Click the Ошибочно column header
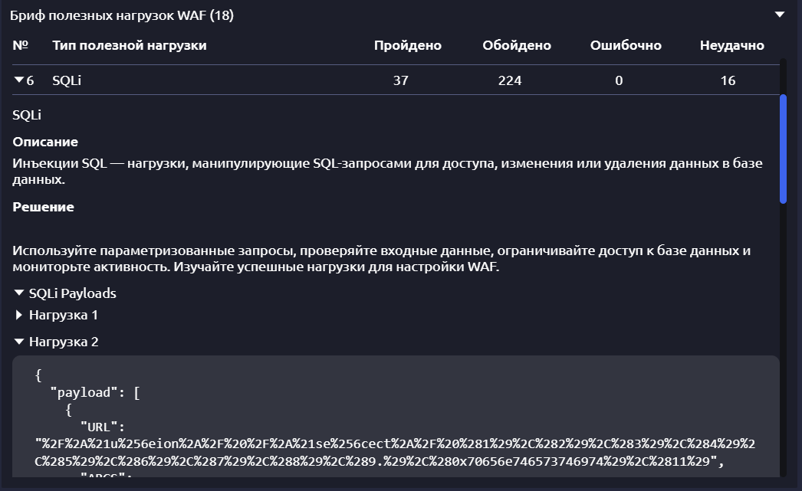Screen dimensions: 802x491 [626, 46]
